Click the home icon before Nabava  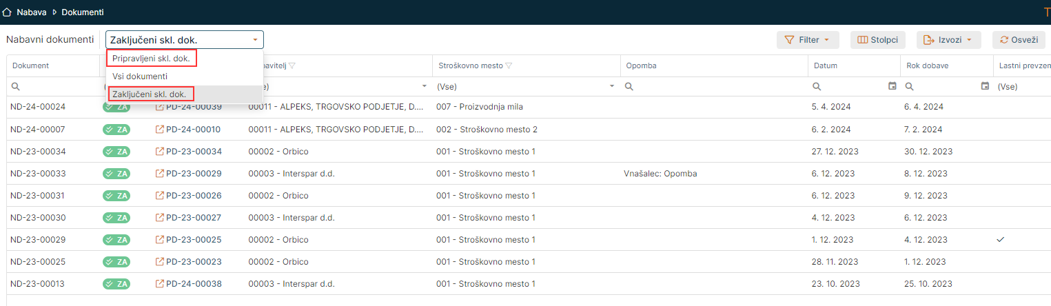point(8,12)
